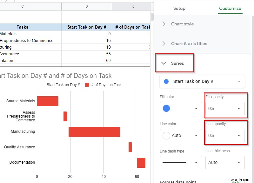Viewport: 254px width, 183px height.
Task: Click the Source Materials bar in the chart
Action: pos(48,101)
